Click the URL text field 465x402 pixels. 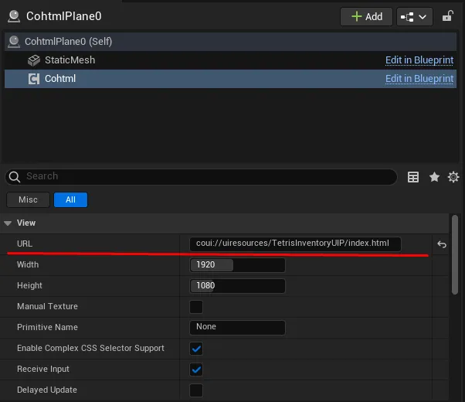click(294, 244)
